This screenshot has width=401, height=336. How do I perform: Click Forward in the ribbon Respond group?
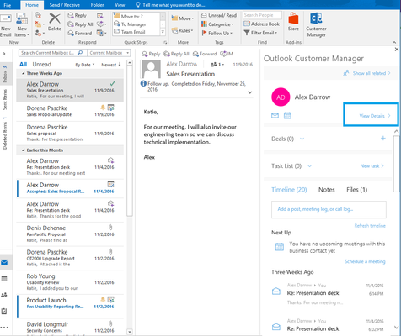(80, 33)
